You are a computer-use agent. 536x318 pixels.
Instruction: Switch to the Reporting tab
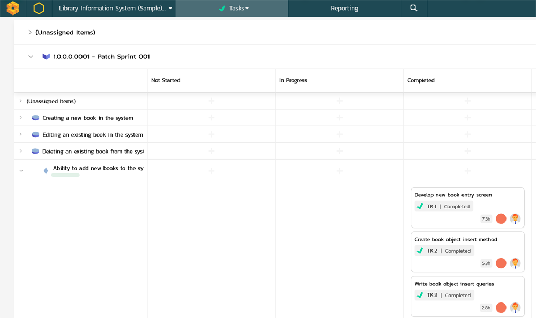344,8
